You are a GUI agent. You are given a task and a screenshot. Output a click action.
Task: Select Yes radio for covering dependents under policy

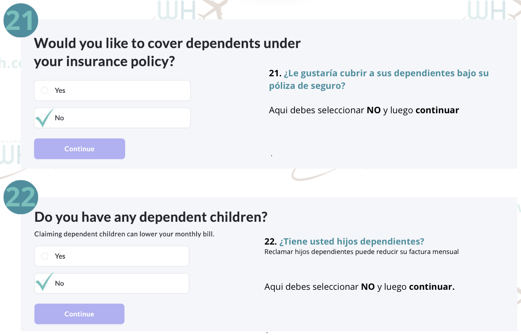tap(45, 90)
